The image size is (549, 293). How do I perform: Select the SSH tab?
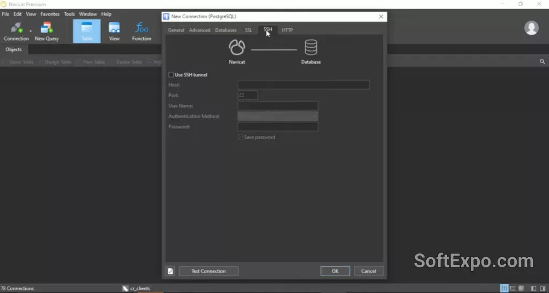pos(268,30)
